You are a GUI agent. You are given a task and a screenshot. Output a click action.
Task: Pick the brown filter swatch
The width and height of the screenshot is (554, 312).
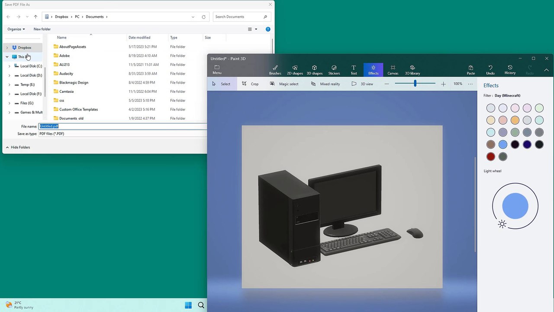coord(490,144)
